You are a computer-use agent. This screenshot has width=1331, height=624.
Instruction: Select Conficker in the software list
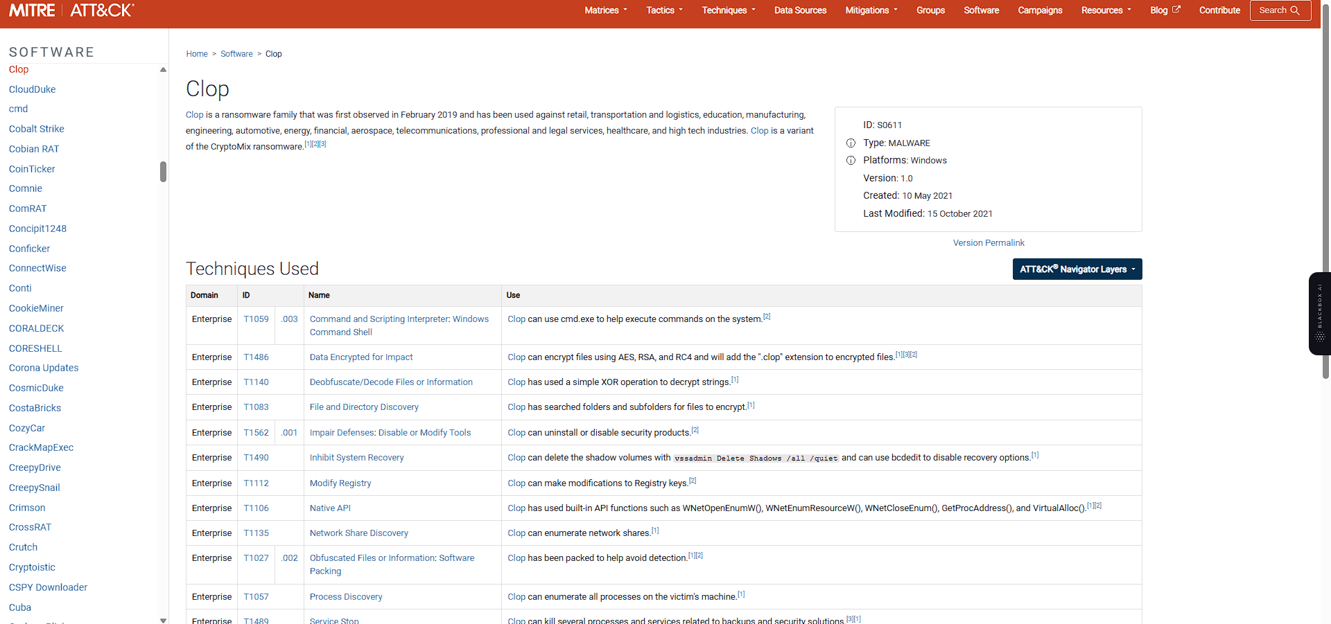tap(29, 249)
